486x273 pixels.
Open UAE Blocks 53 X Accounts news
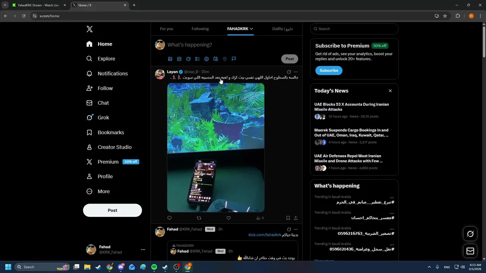pos(352,107)
